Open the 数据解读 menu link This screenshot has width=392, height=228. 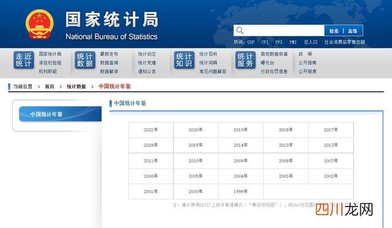pyautogui.click(x=109, y=71)
